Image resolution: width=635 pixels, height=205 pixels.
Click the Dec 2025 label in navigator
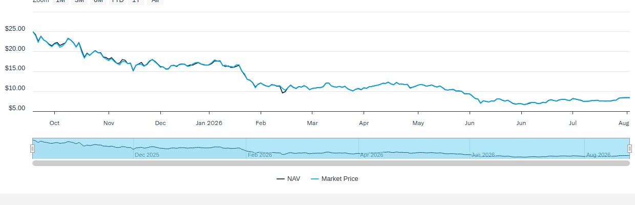pyautogui.click(x=147, y=155)
